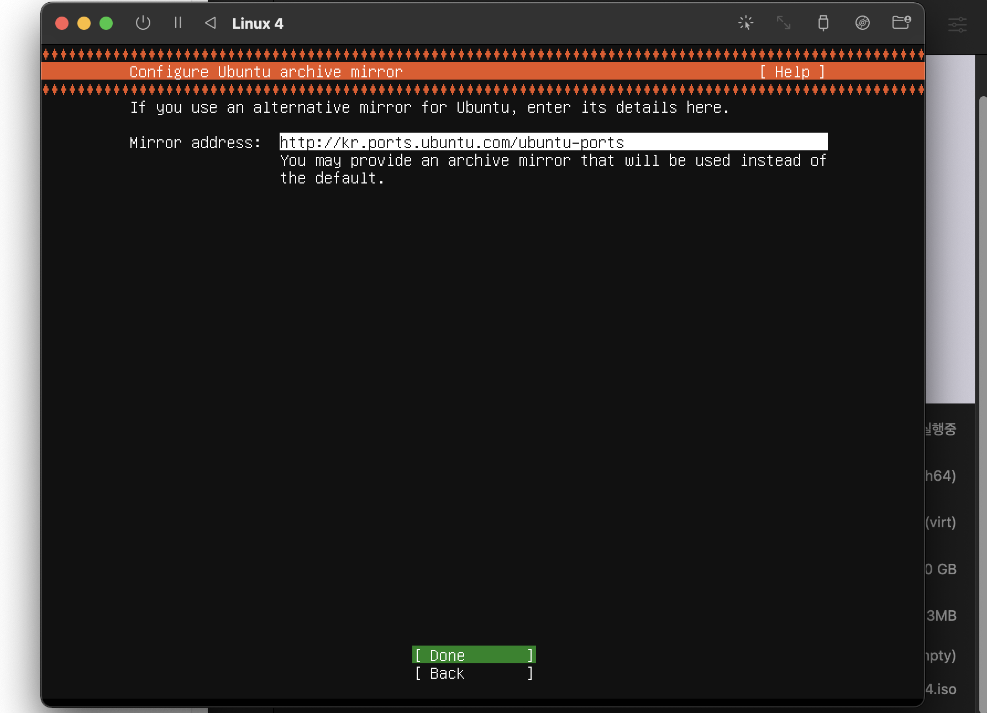987x713 pixels.
Task: Select the Back button
Action: coord(474,673)
